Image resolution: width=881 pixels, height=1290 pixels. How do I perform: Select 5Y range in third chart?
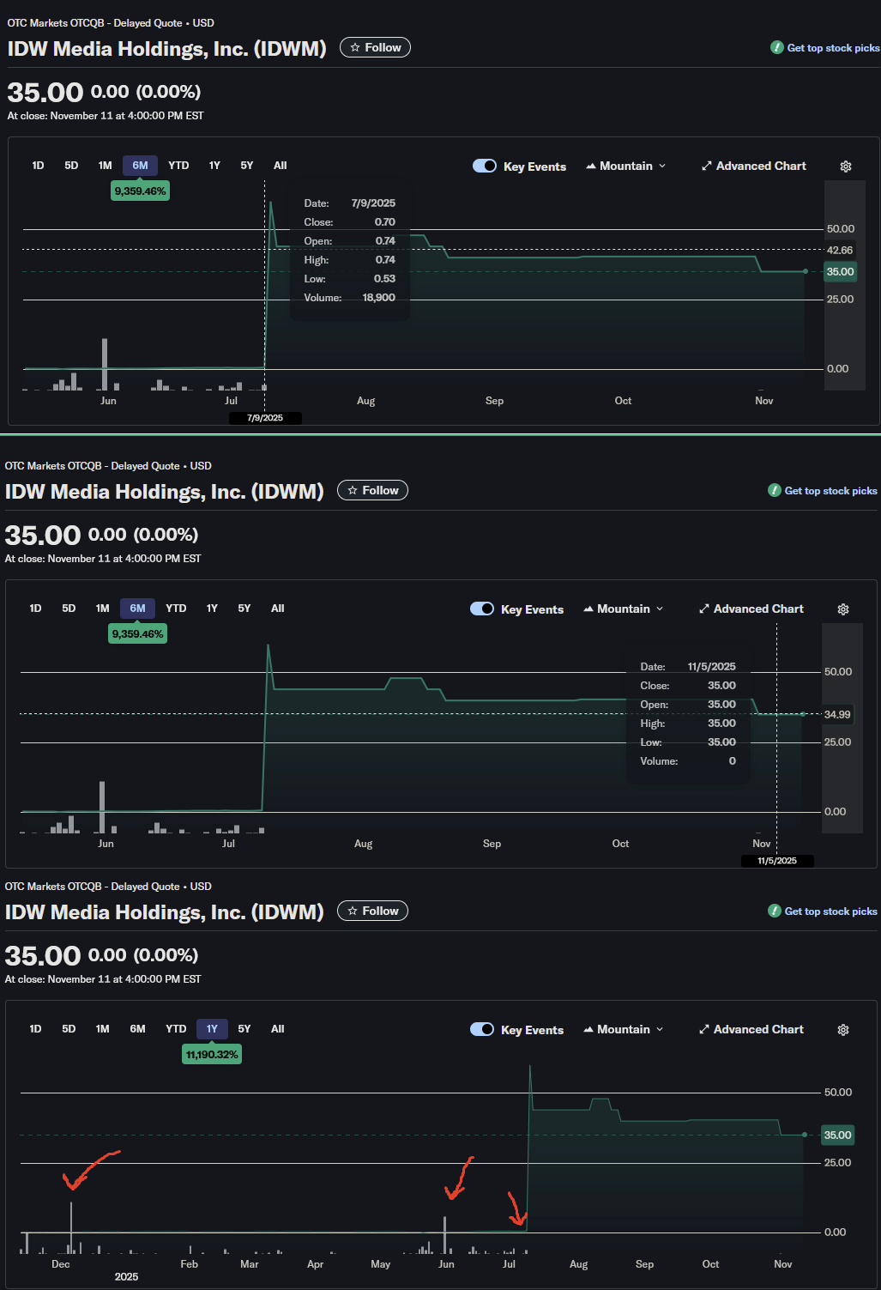click(244, 1029)
